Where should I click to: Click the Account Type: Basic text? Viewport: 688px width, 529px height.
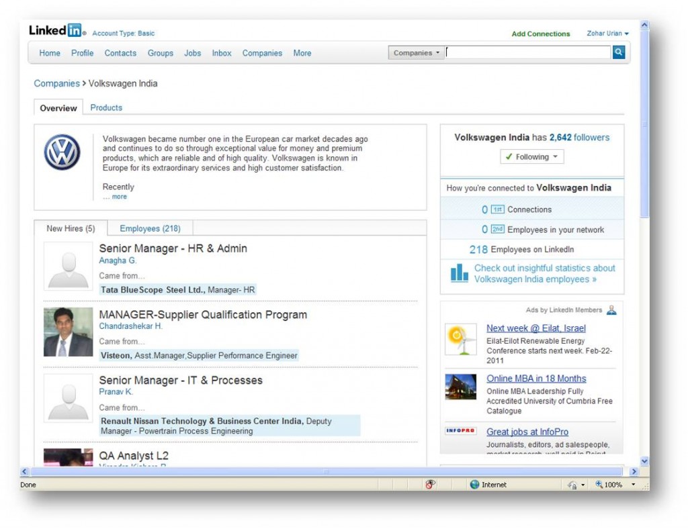click(x=124, y=34)
